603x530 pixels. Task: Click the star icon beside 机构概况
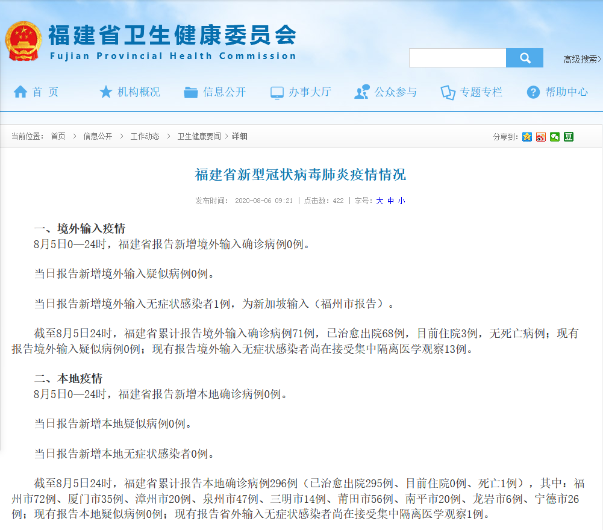tap(106, 92)
